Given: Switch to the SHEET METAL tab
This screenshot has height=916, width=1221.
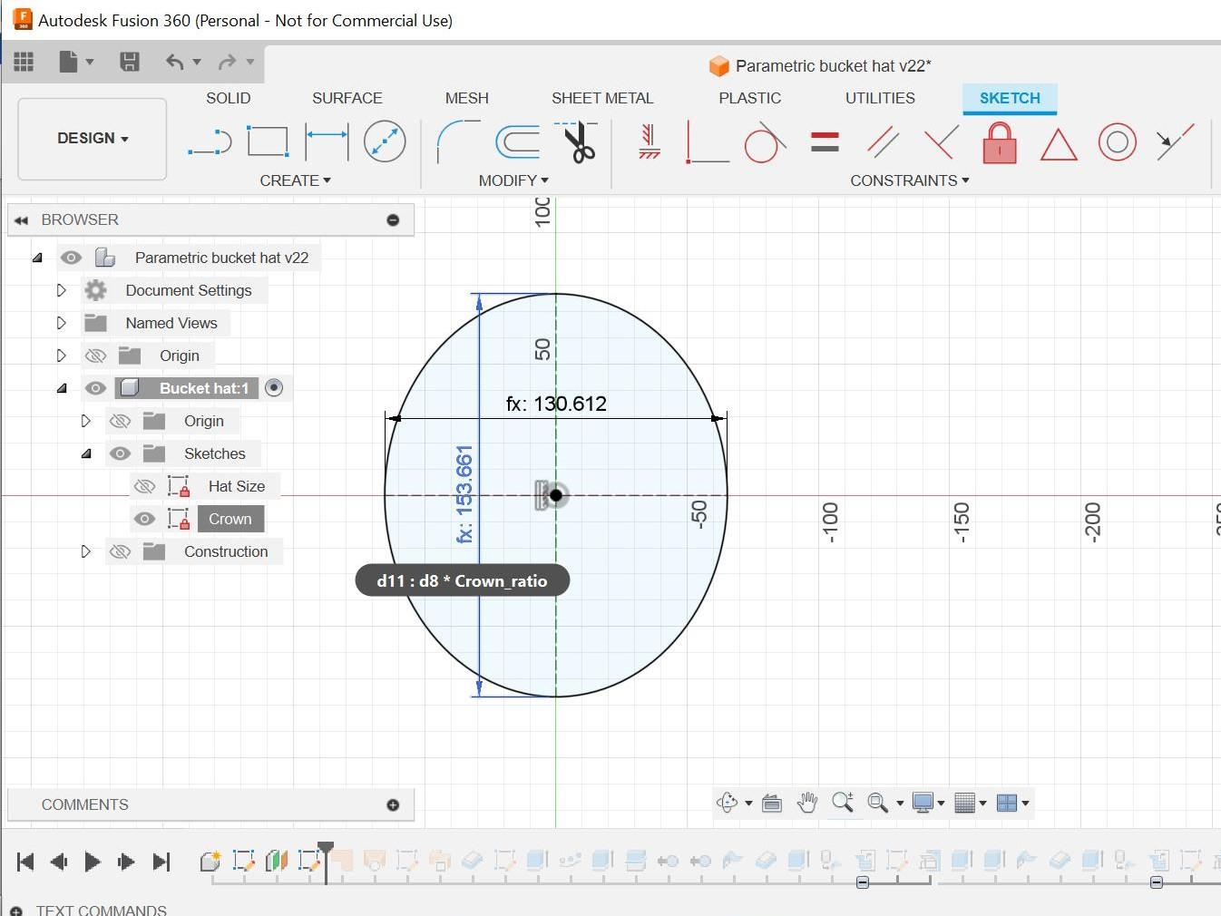Looking at the screenshot, I should (x=602, y=98).
